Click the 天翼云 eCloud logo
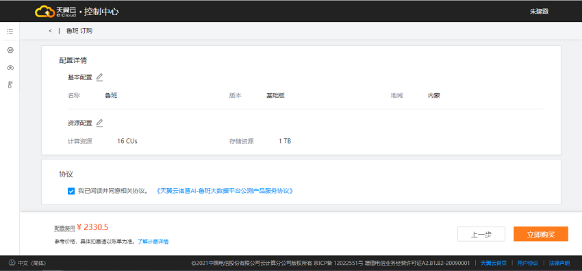Screen dimensions: 582x271 point(55,12)
